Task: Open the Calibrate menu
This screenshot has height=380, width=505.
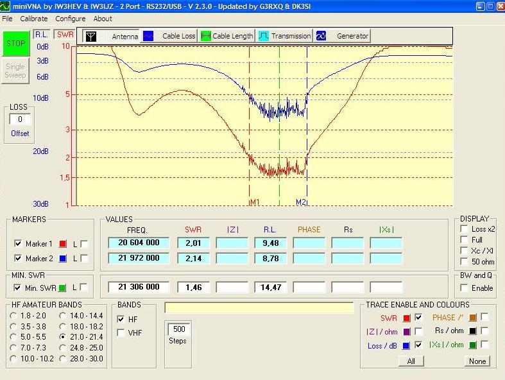Action: click(33, 19)
